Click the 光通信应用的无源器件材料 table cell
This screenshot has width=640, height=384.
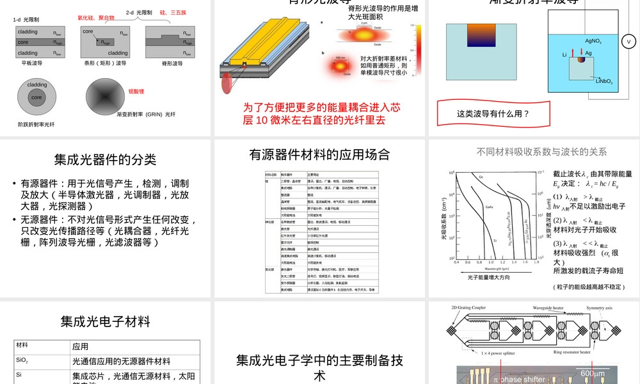pyautogui.click(x=135, y=362)
